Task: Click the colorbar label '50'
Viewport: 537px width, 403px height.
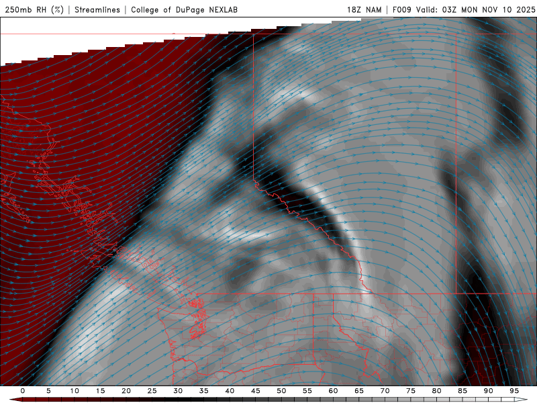Action: point(281,391)
